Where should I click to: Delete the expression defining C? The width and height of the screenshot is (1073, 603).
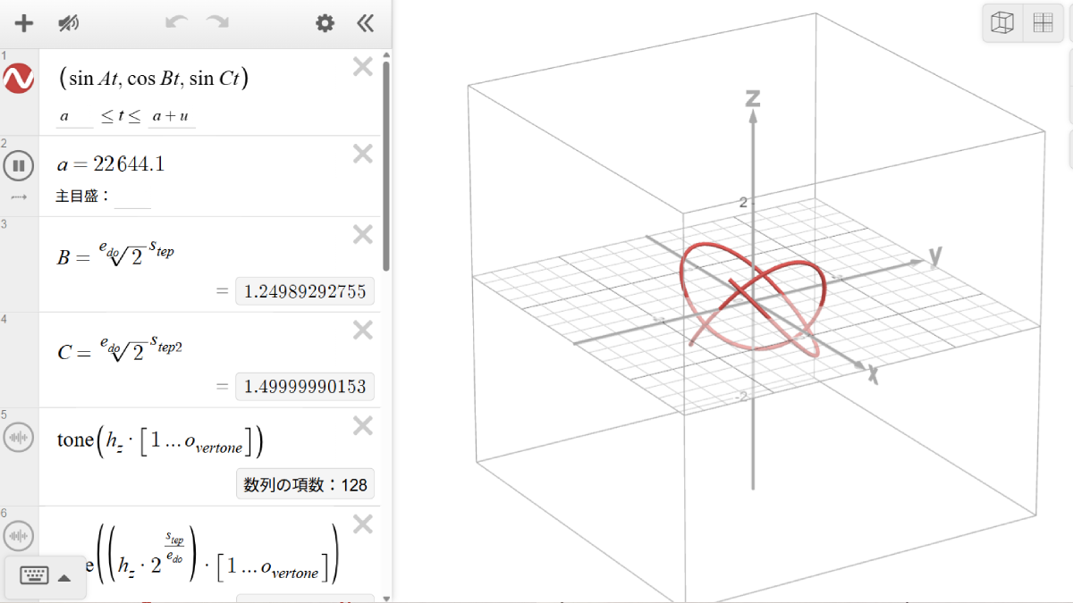pos(362,330)
